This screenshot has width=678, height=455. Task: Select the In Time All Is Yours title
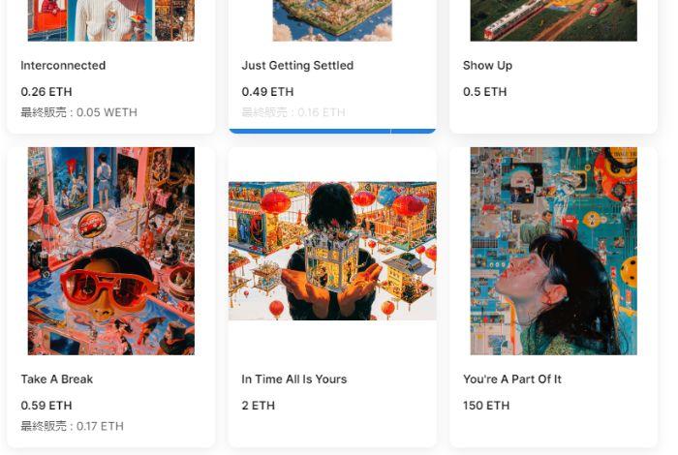pos(294,379)
